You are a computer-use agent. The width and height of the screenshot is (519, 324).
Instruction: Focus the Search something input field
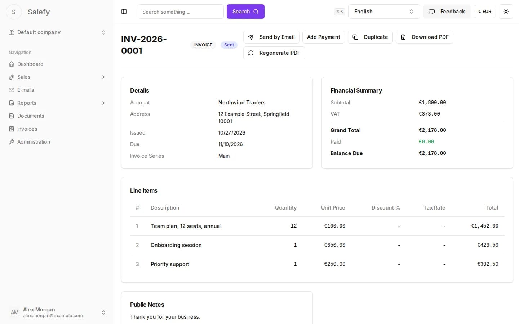click(181, 12)
